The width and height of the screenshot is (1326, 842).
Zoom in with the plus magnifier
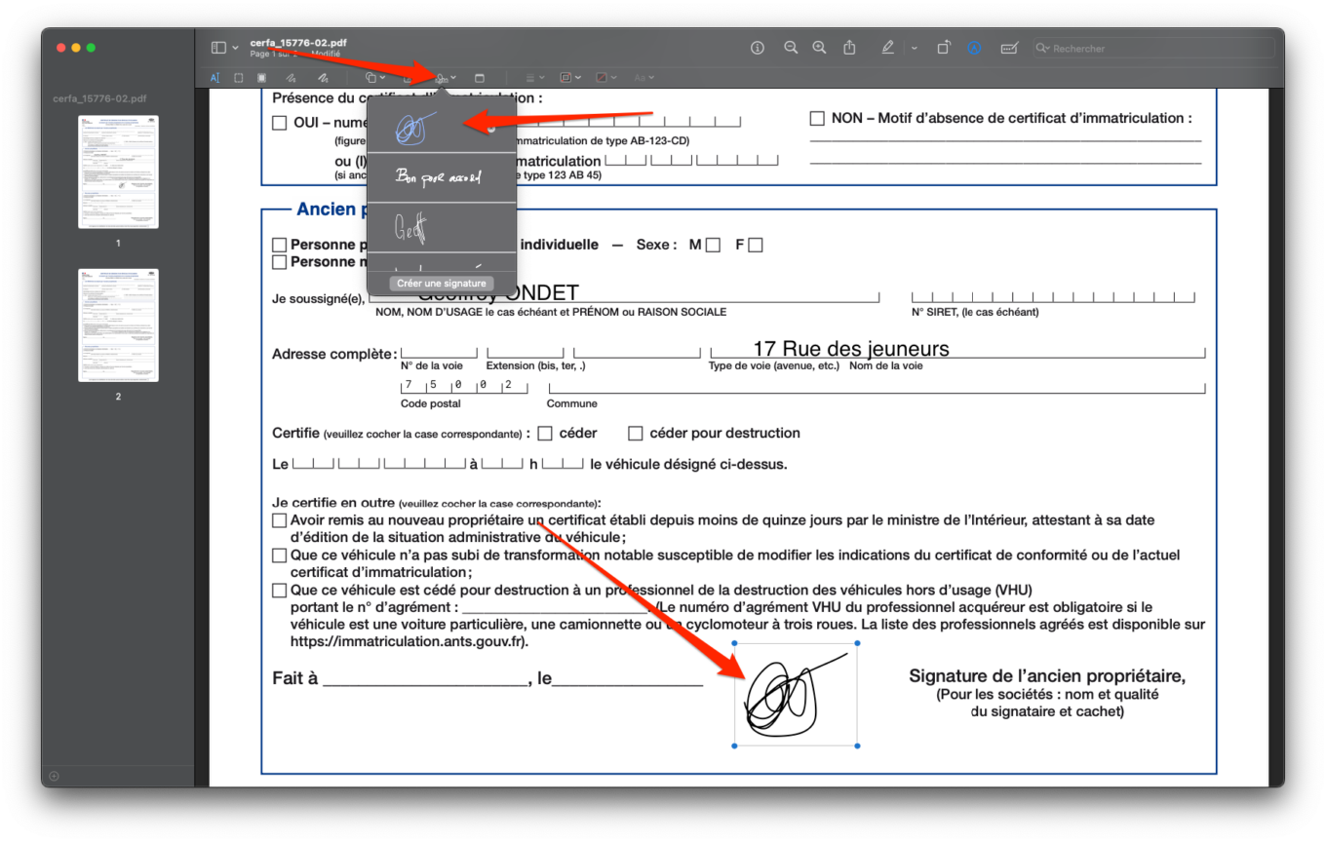pos(820,48)
